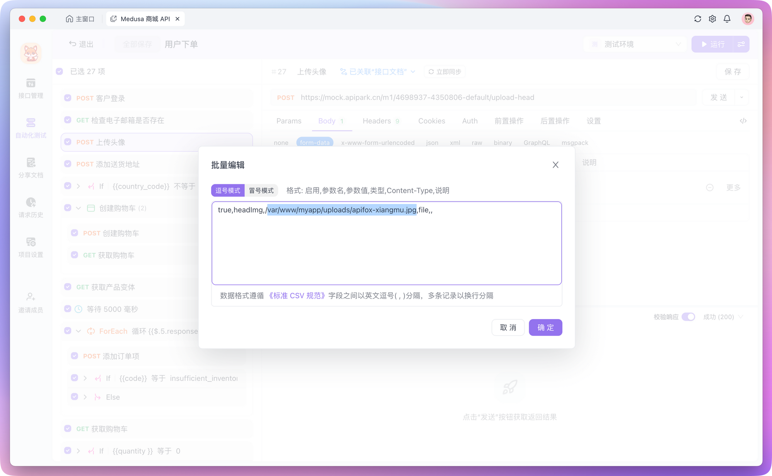This screenshot has width=772, height=476.
Task: Click inside the batch edit text area
Action: coord(386,243)
